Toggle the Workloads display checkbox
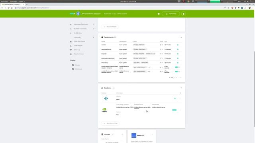Screen dimensions: 255x143 click(73, 69)
